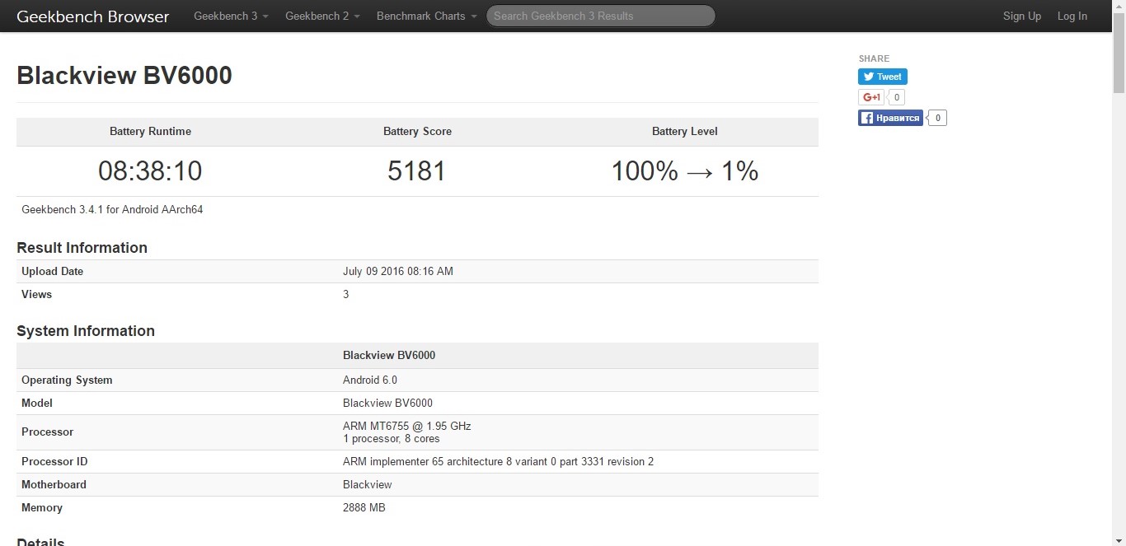Select the upload date July 09 2016 08:16 AM
This screenshot has height=546, width=1126.
coord(398,271)
